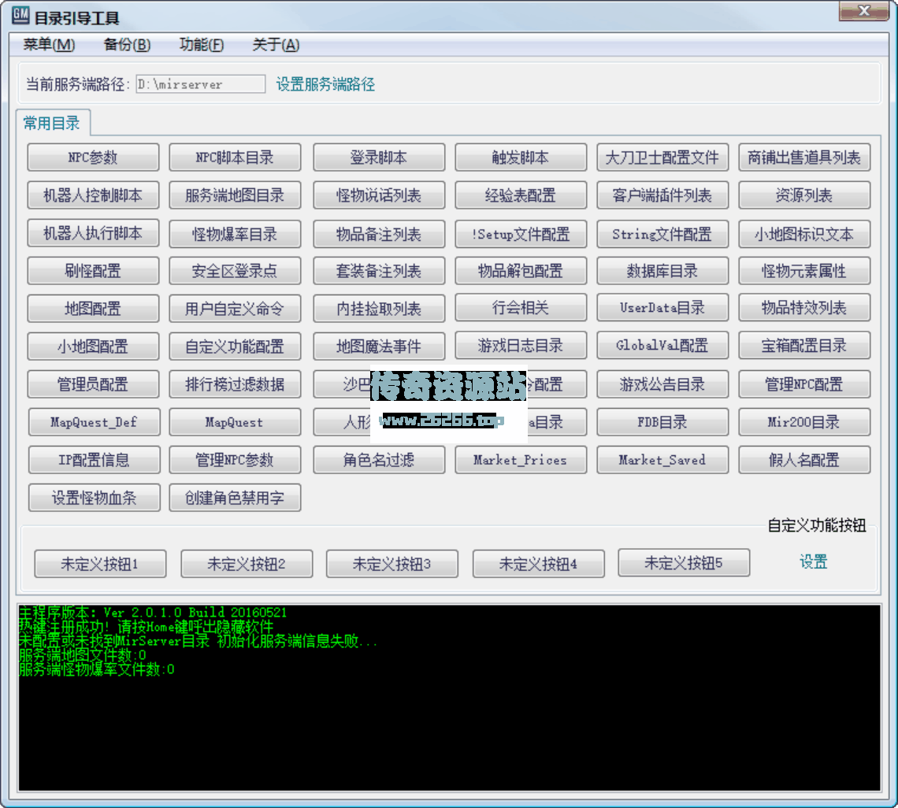Open the 关于(A) menu
Screen dimensions: 898x808
click(275, 45)
